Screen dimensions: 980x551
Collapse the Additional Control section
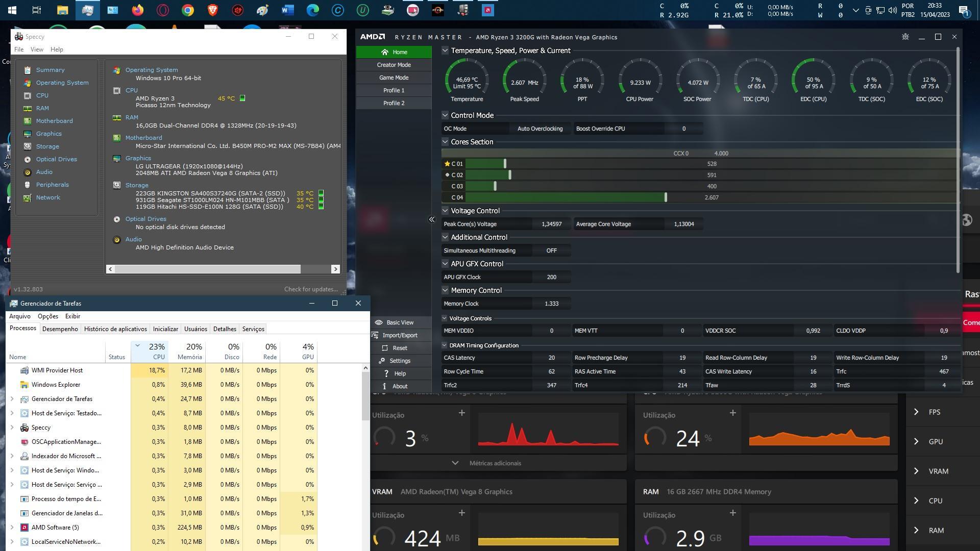pyautogui.click(x=445, y=237)
